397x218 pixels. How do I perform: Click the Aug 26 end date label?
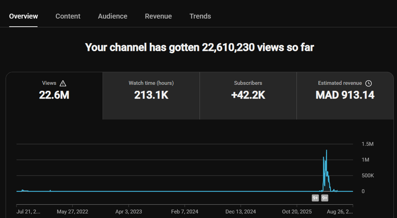[340, 212]
